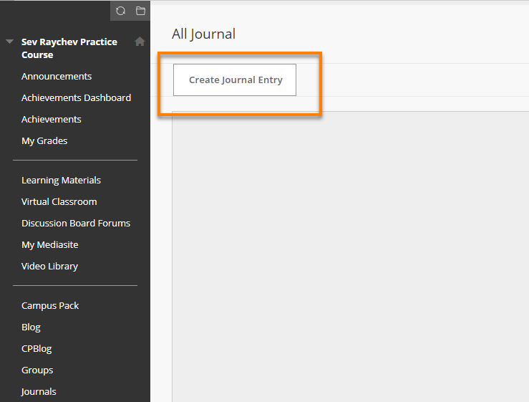The width and height of the screenshot is (529, 402).
Task: Collapse the Sev Raychev Practice Course menu
Action: point(9,42)
